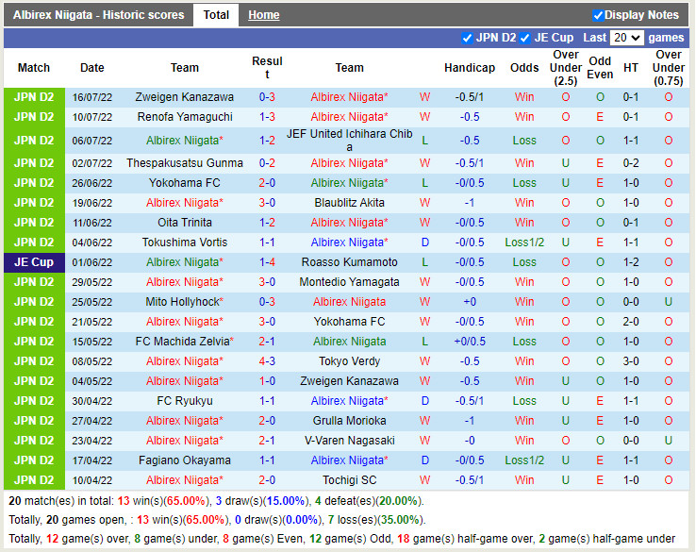Click Yokohama FC in 26/06/22 row

[185, 183]
